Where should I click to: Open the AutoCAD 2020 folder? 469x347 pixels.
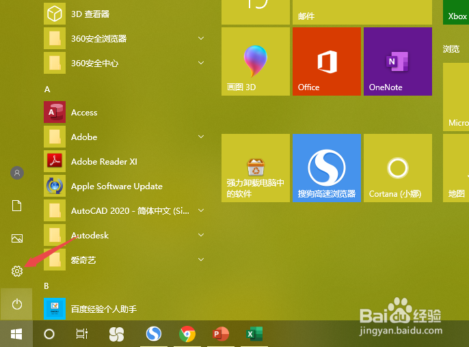tap(124, 210)
